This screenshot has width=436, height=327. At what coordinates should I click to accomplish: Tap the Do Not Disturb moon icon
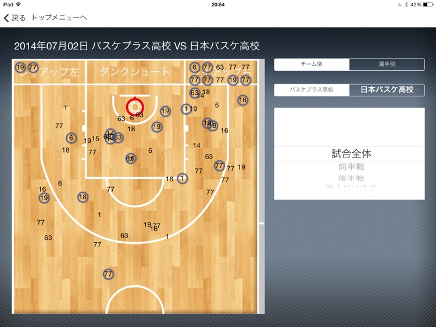coord(400,5)
